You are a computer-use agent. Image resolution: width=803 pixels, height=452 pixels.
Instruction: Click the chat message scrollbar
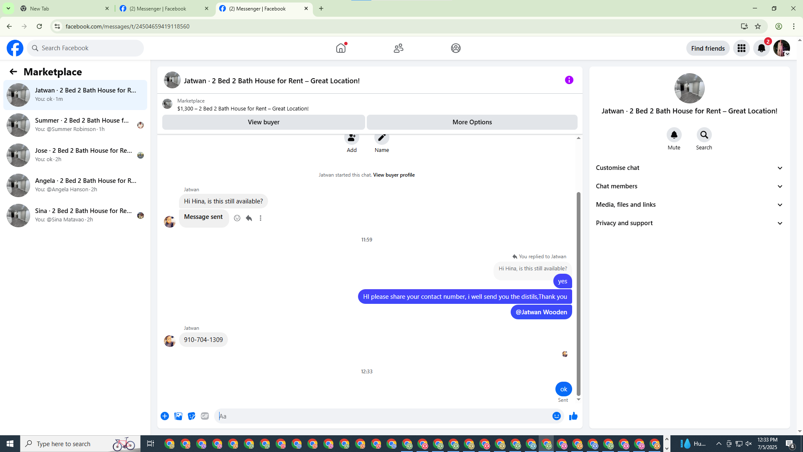pos(578,293)
